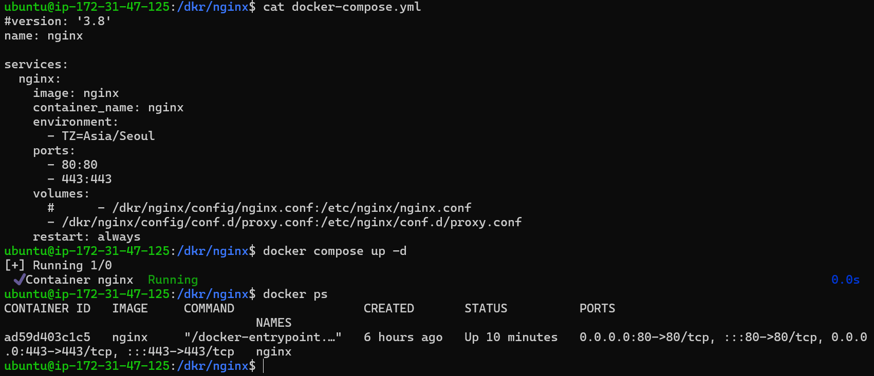
Task: Click the 'CONTAINER ID' column header
Action: point(47,309)
